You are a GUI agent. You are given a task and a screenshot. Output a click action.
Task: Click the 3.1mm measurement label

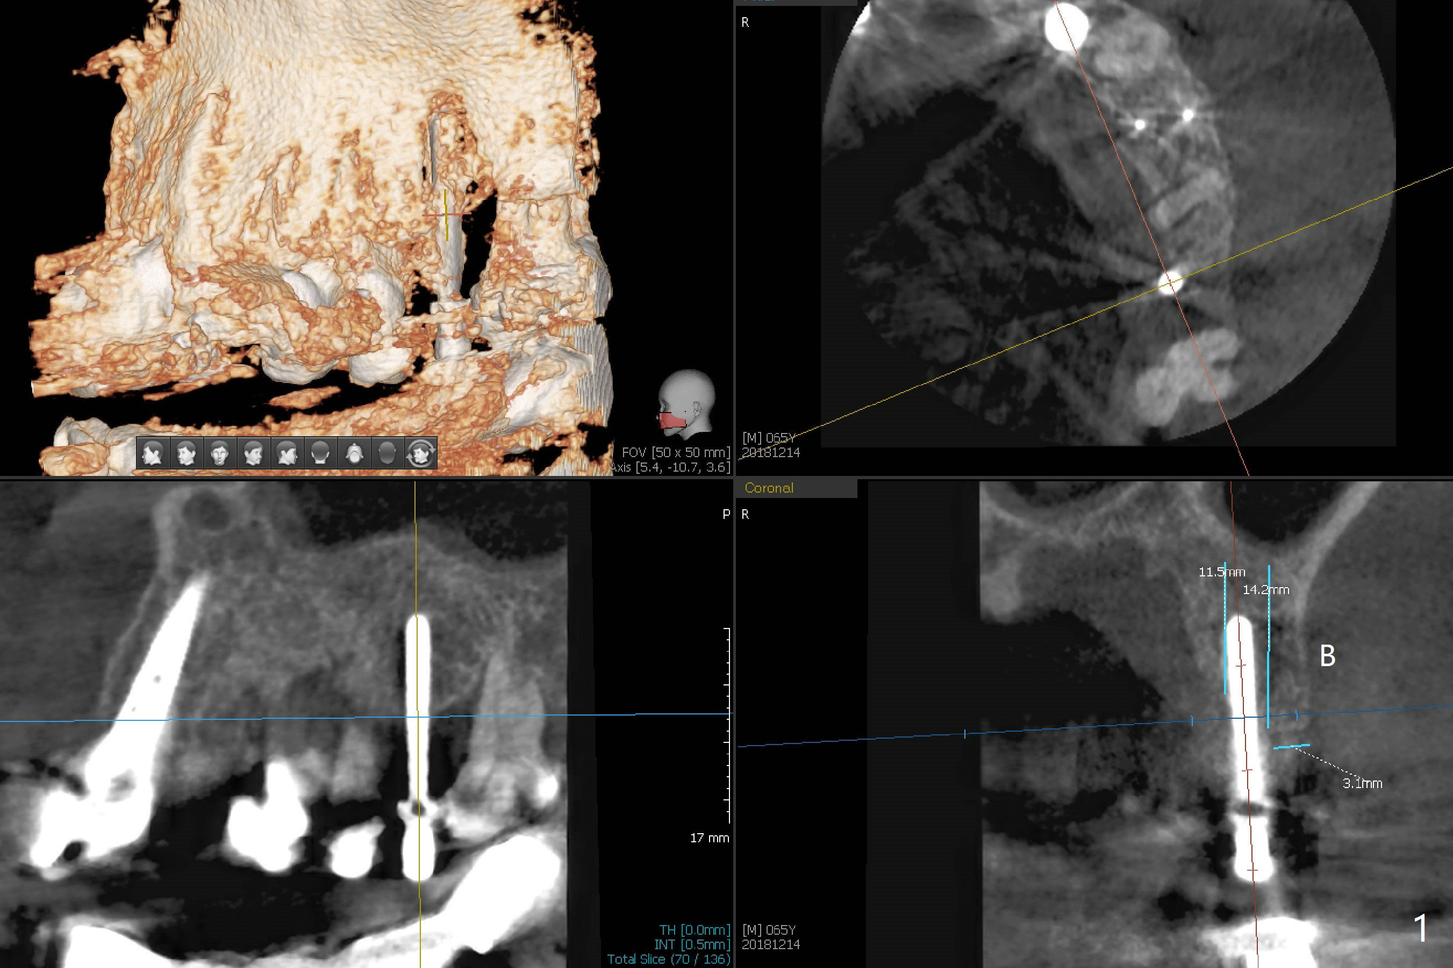(1362, 783)
